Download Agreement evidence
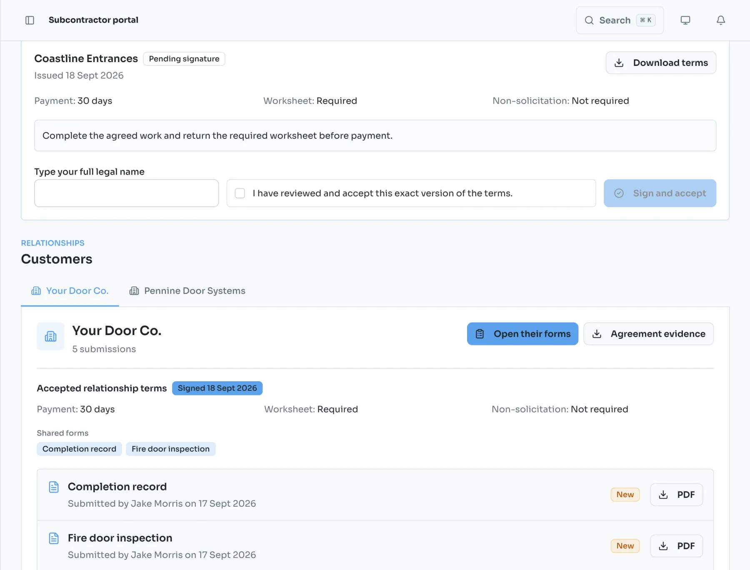Image resolution: width=750 pixels, height=570 pixels. coord(648,334)
